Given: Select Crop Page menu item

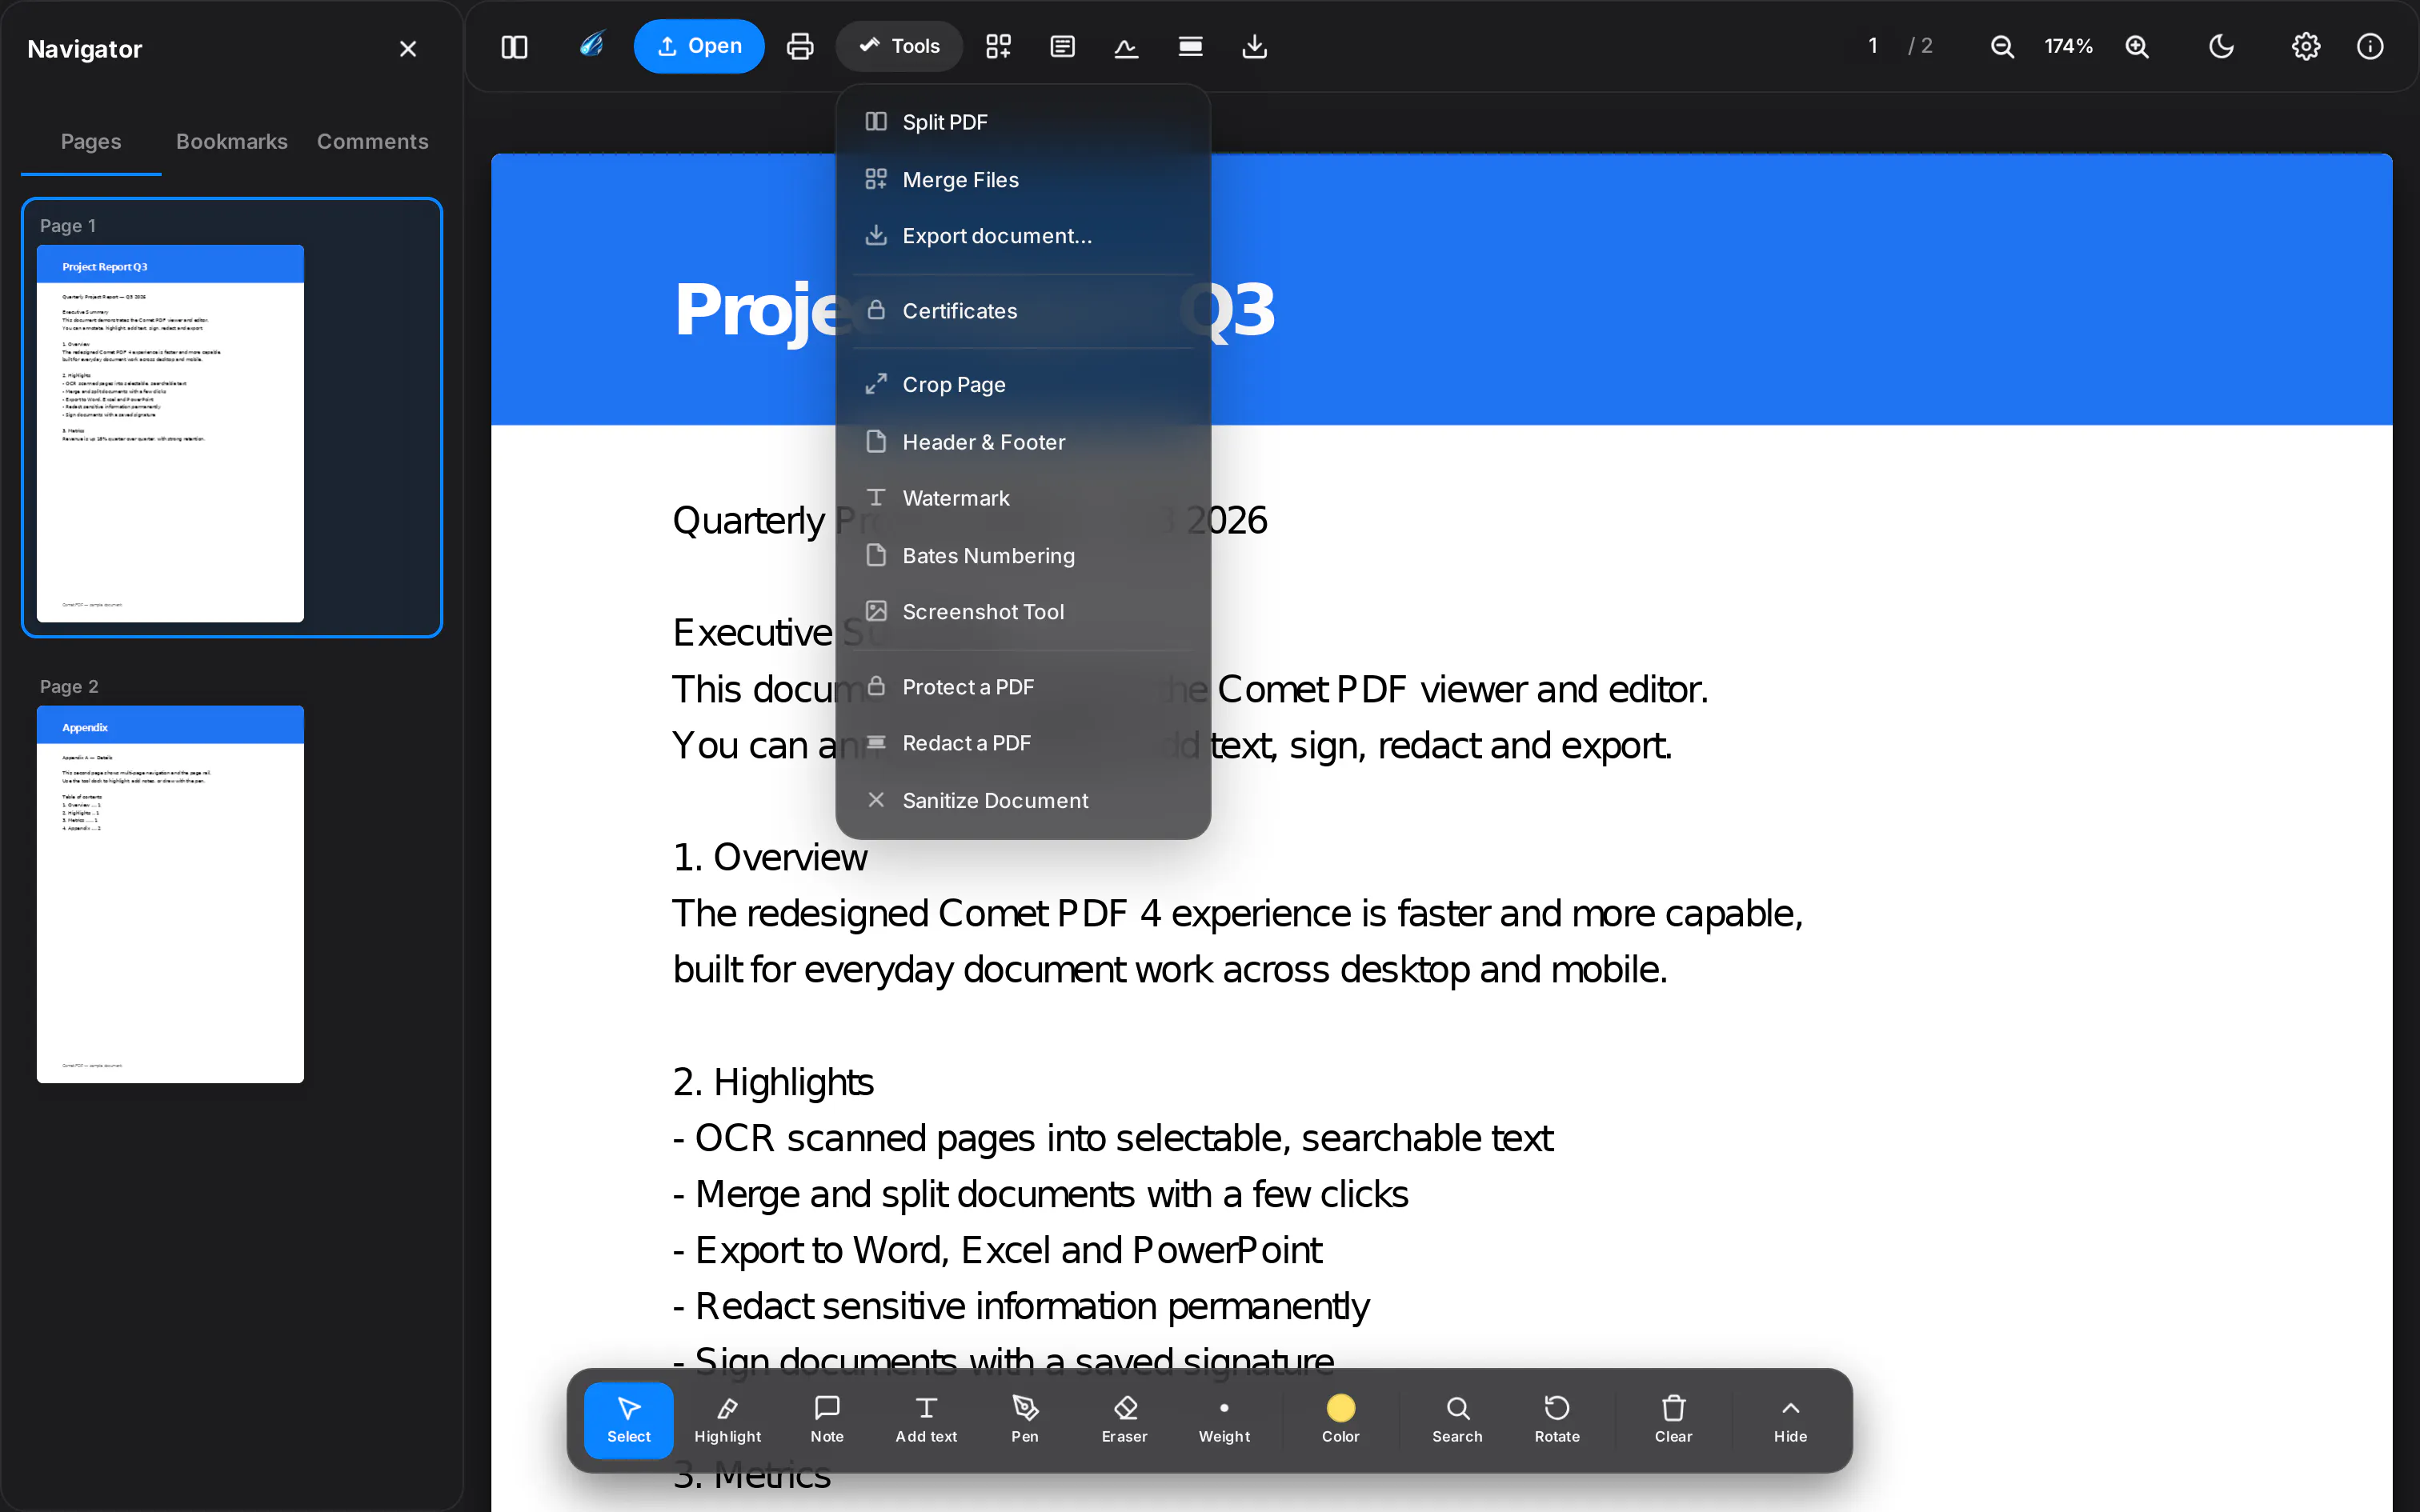Looking at the screenshot, I should point(1023,385).
